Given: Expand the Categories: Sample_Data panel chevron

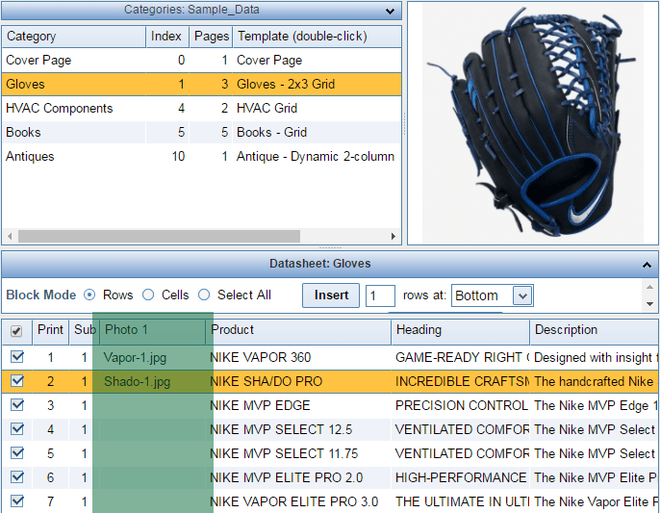Looking at the screenshot, I should point(391,11).
